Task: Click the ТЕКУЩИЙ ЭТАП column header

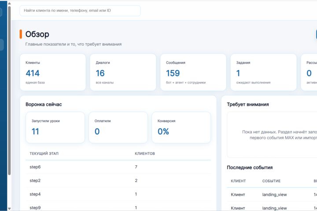Action: pos(44,153)
